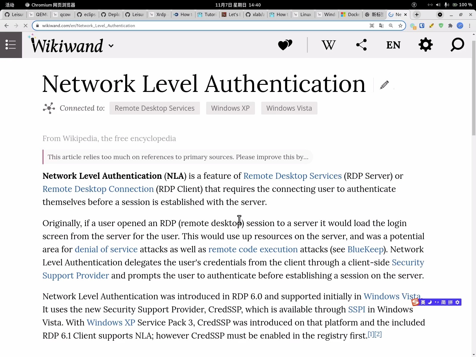Click the site lock icon
476x357 pixels.
click(37, 26)
